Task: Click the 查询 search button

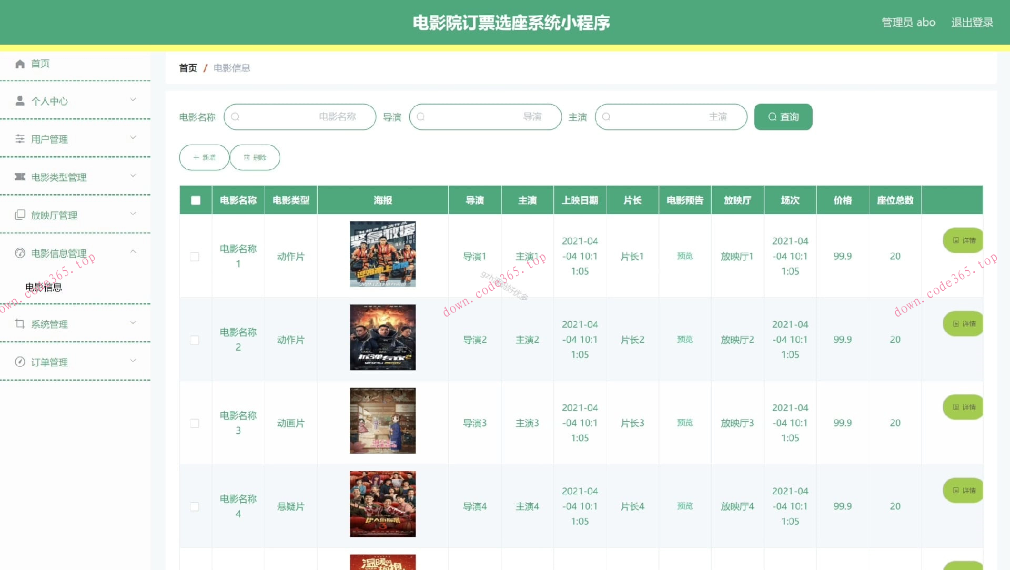Action: coord(783,117)
